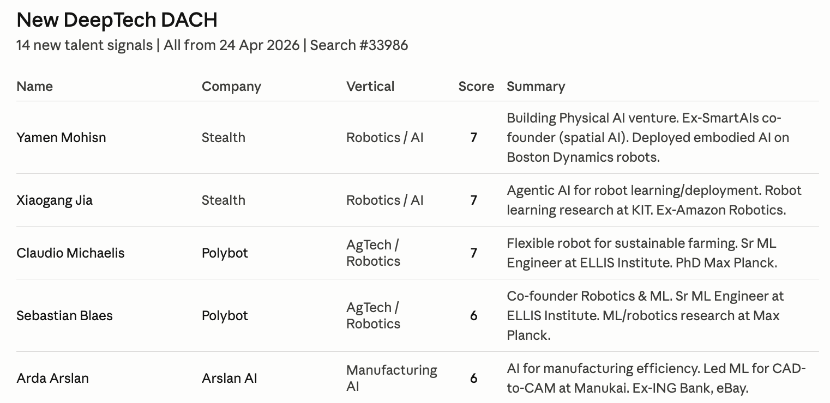Click Polybot in Claudio Michaelis's row
830x403 pixels.
[x=225, y=253]
